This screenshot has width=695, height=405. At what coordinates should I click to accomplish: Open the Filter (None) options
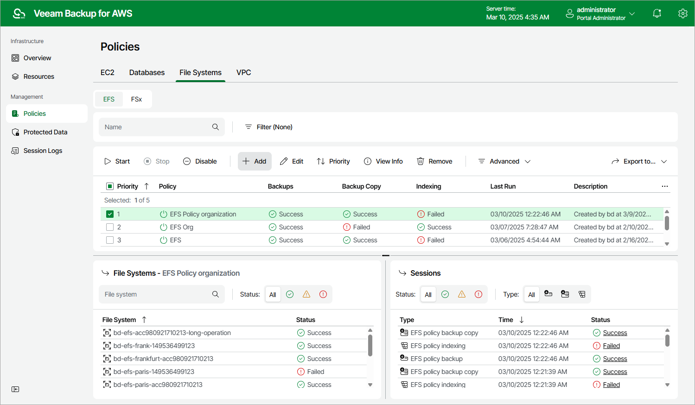(x=269, y=127)
